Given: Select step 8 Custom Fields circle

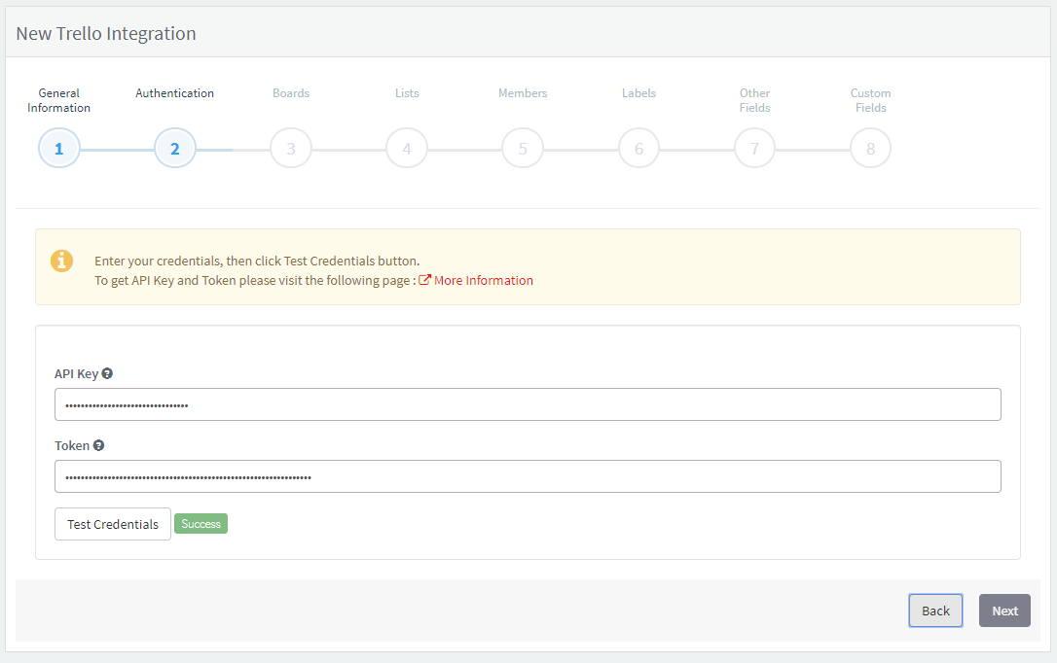Looking at the screenshot, I should click(871, 148).
